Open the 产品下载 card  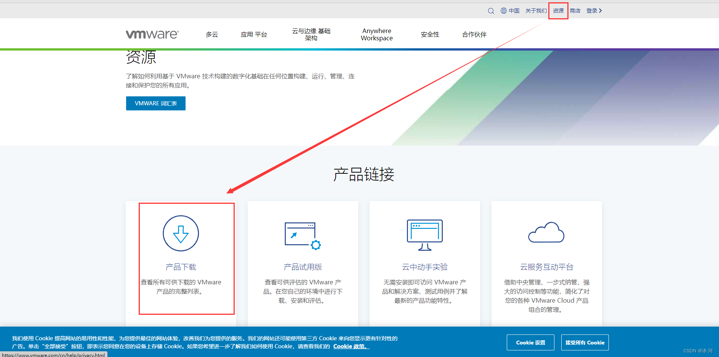coord(186,259)
